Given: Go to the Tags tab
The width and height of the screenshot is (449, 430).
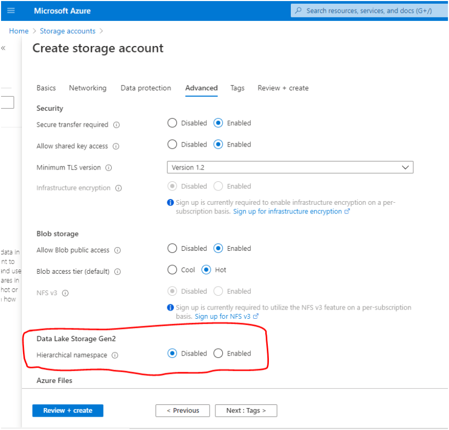Looking at the screenshot, I should click(x=237, y=88).
